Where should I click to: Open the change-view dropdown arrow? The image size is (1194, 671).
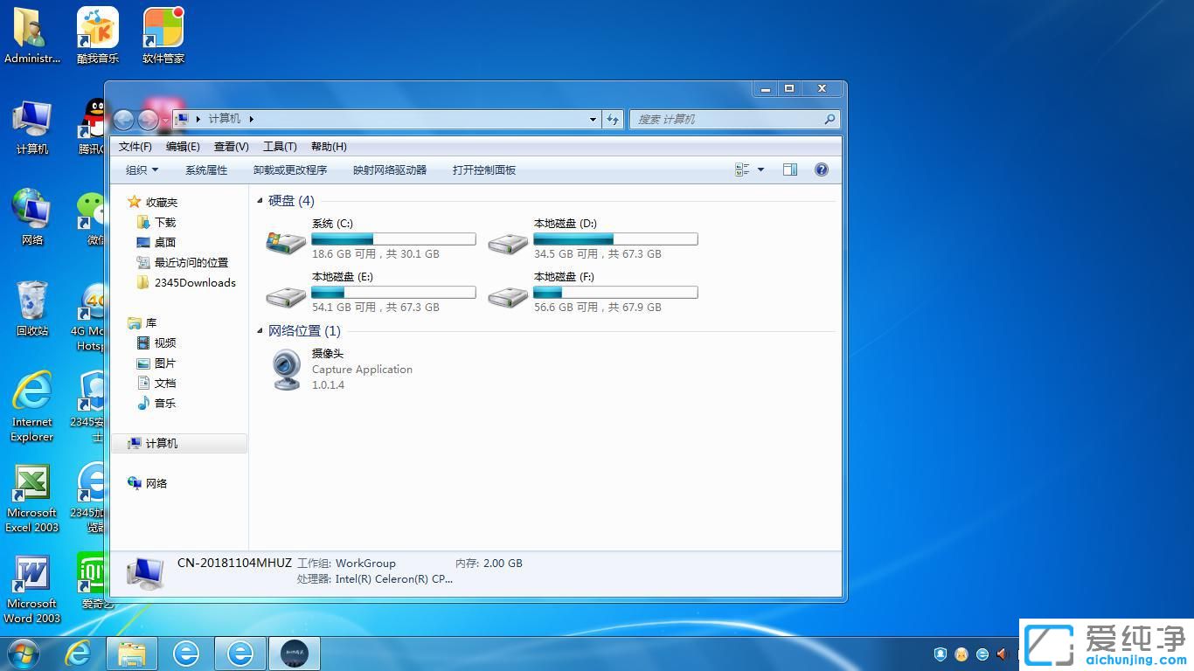point(759,169)
